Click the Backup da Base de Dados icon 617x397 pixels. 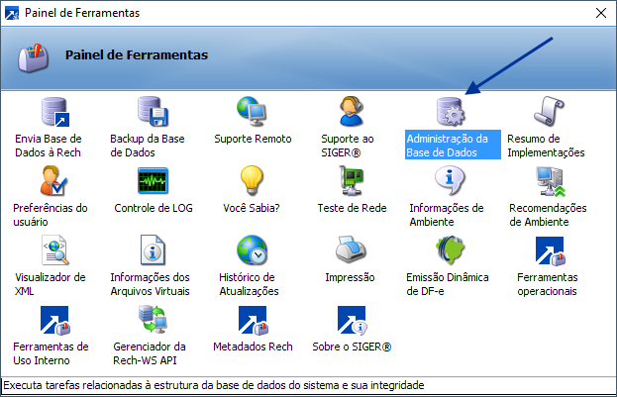click(154, 112)
